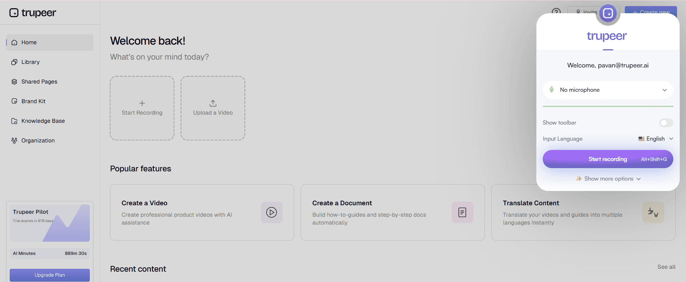686x282 pixels.
Task: Click the 889m 30s AI Minutes value
Action: point(76,253)
